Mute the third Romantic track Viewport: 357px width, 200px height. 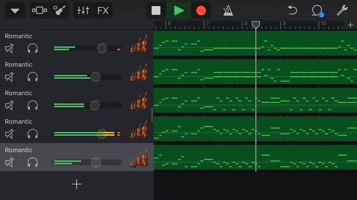pyautogui.click(x=9, y=106)
